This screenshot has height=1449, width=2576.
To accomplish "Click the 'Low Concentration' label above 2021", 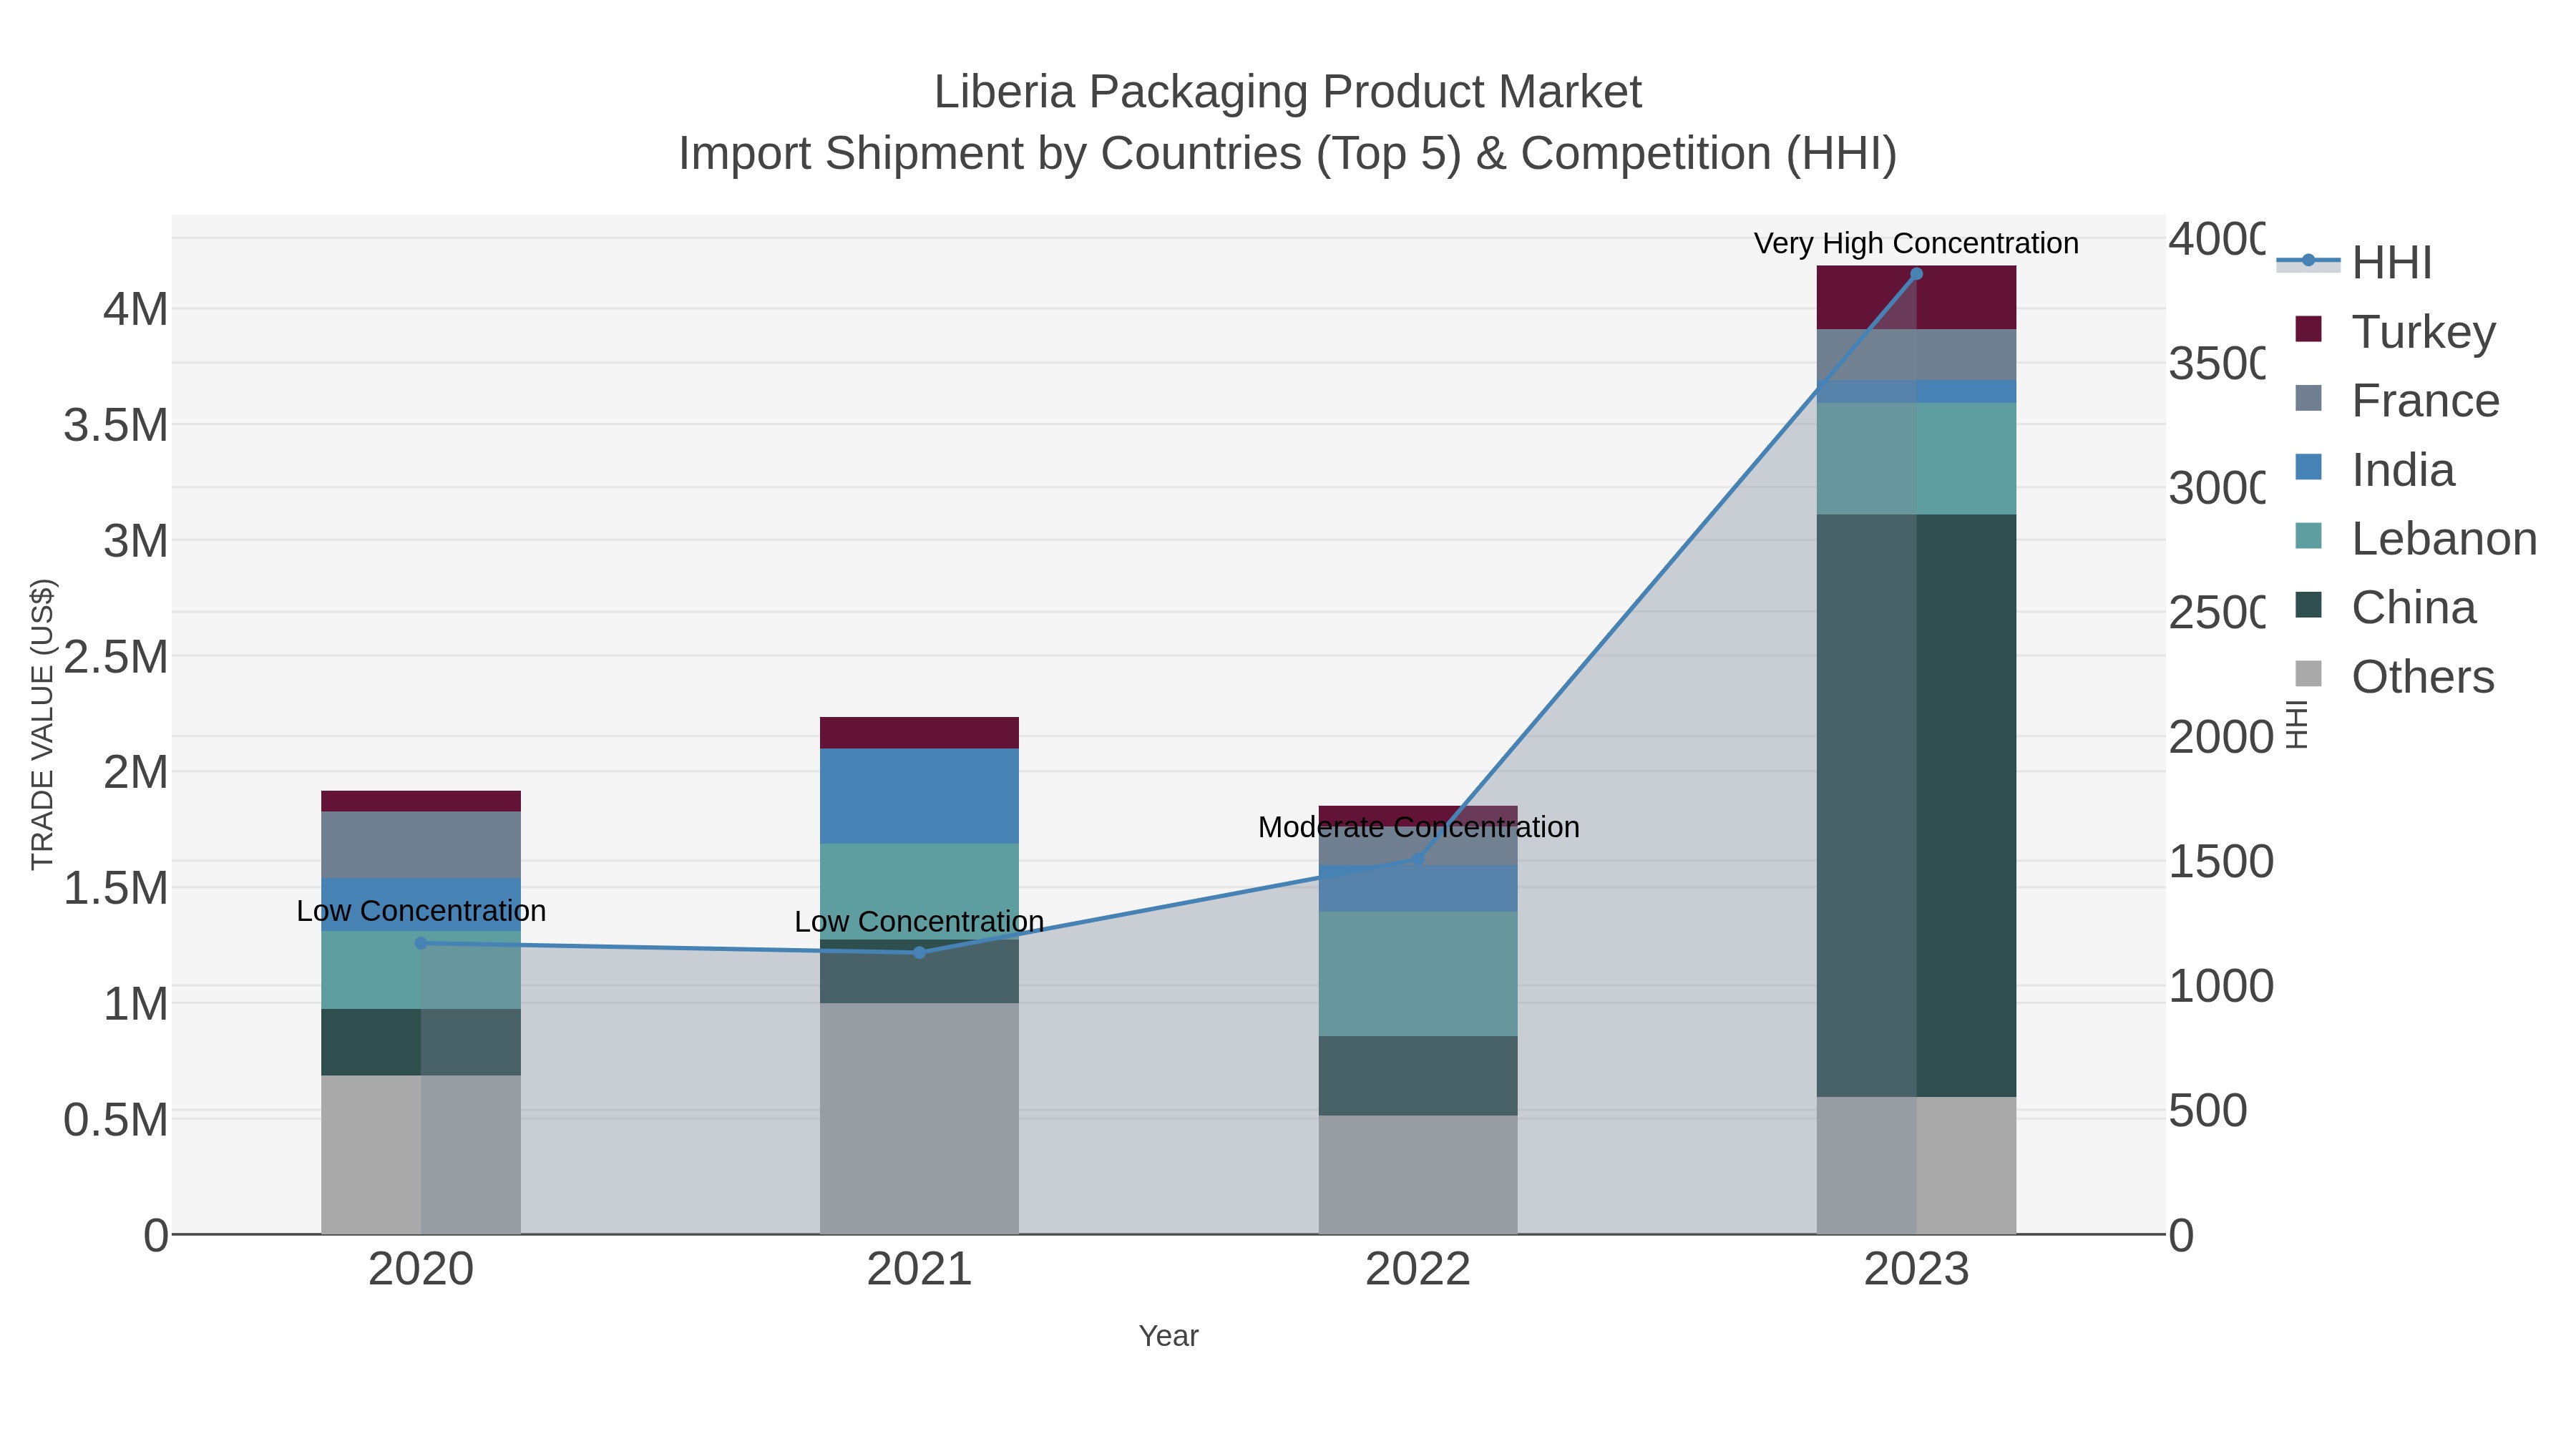I will (x=920, y=921).
